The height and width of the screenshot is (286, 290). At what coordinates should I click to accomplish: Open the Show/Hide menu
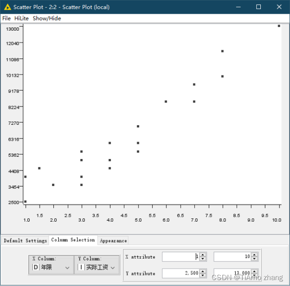(x=47, y=18)
